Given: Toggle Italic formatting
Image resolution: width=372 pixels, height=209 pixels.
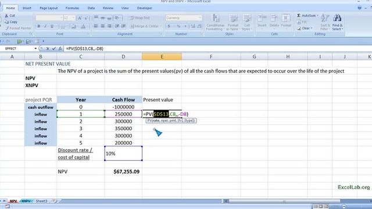Looking at the screenshot, I should click(45, 26).
